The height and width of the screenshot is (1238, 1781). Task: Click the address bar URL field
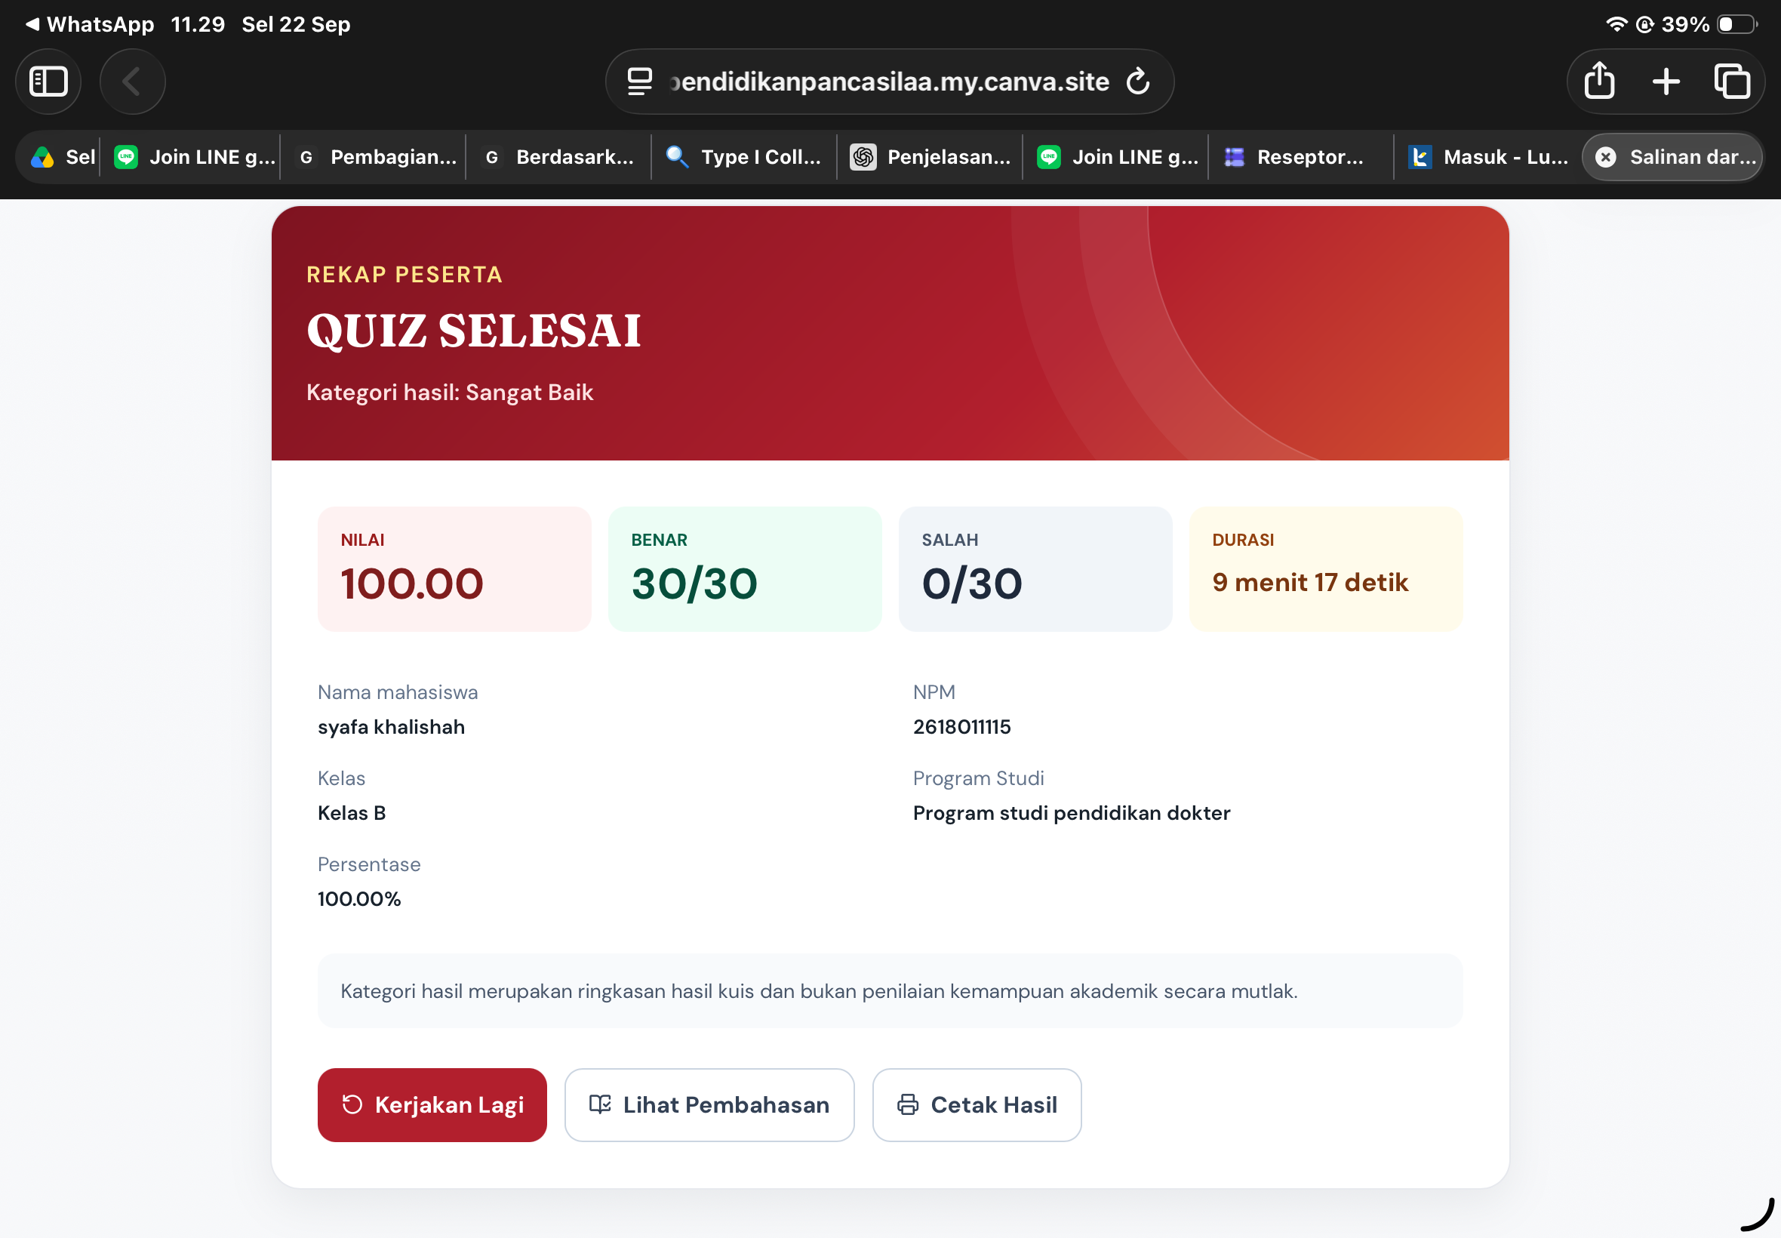coord(889,82)
